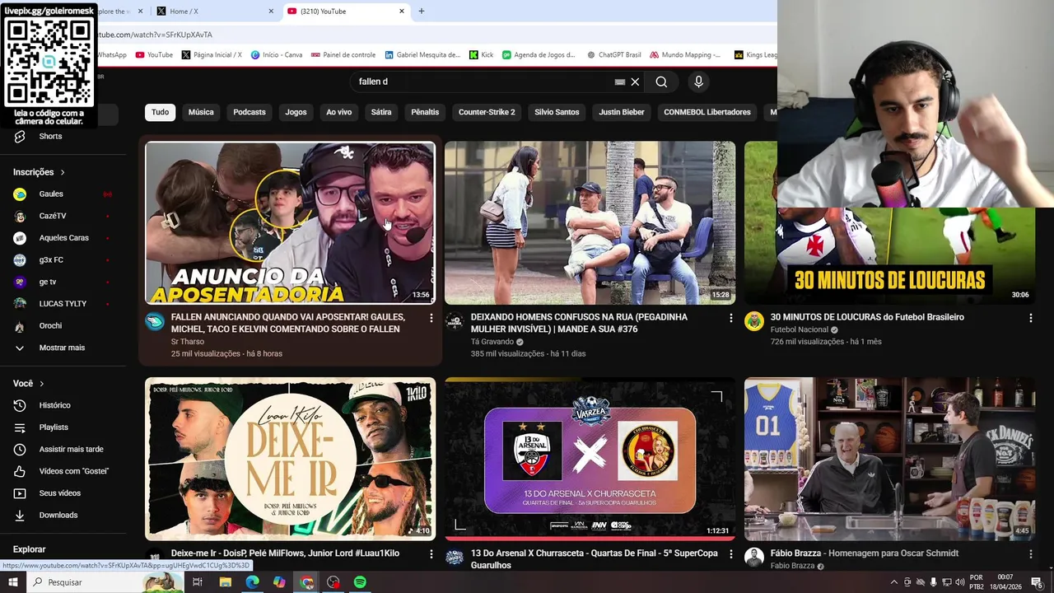Select the Pênaltis filter chip
Viewport: 1054px width, 593px height.
click(x=425, y=112)
